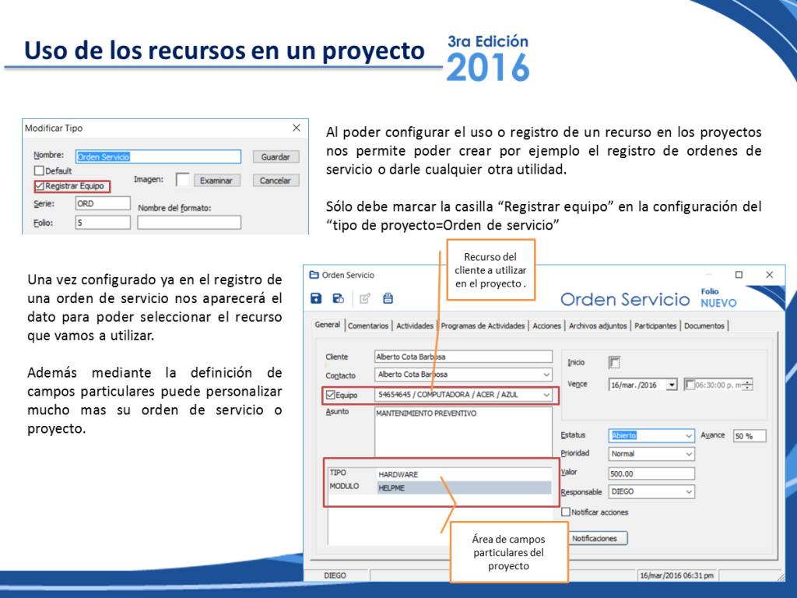
Task: Open the Actividades tab
Action: pos(415,326)
